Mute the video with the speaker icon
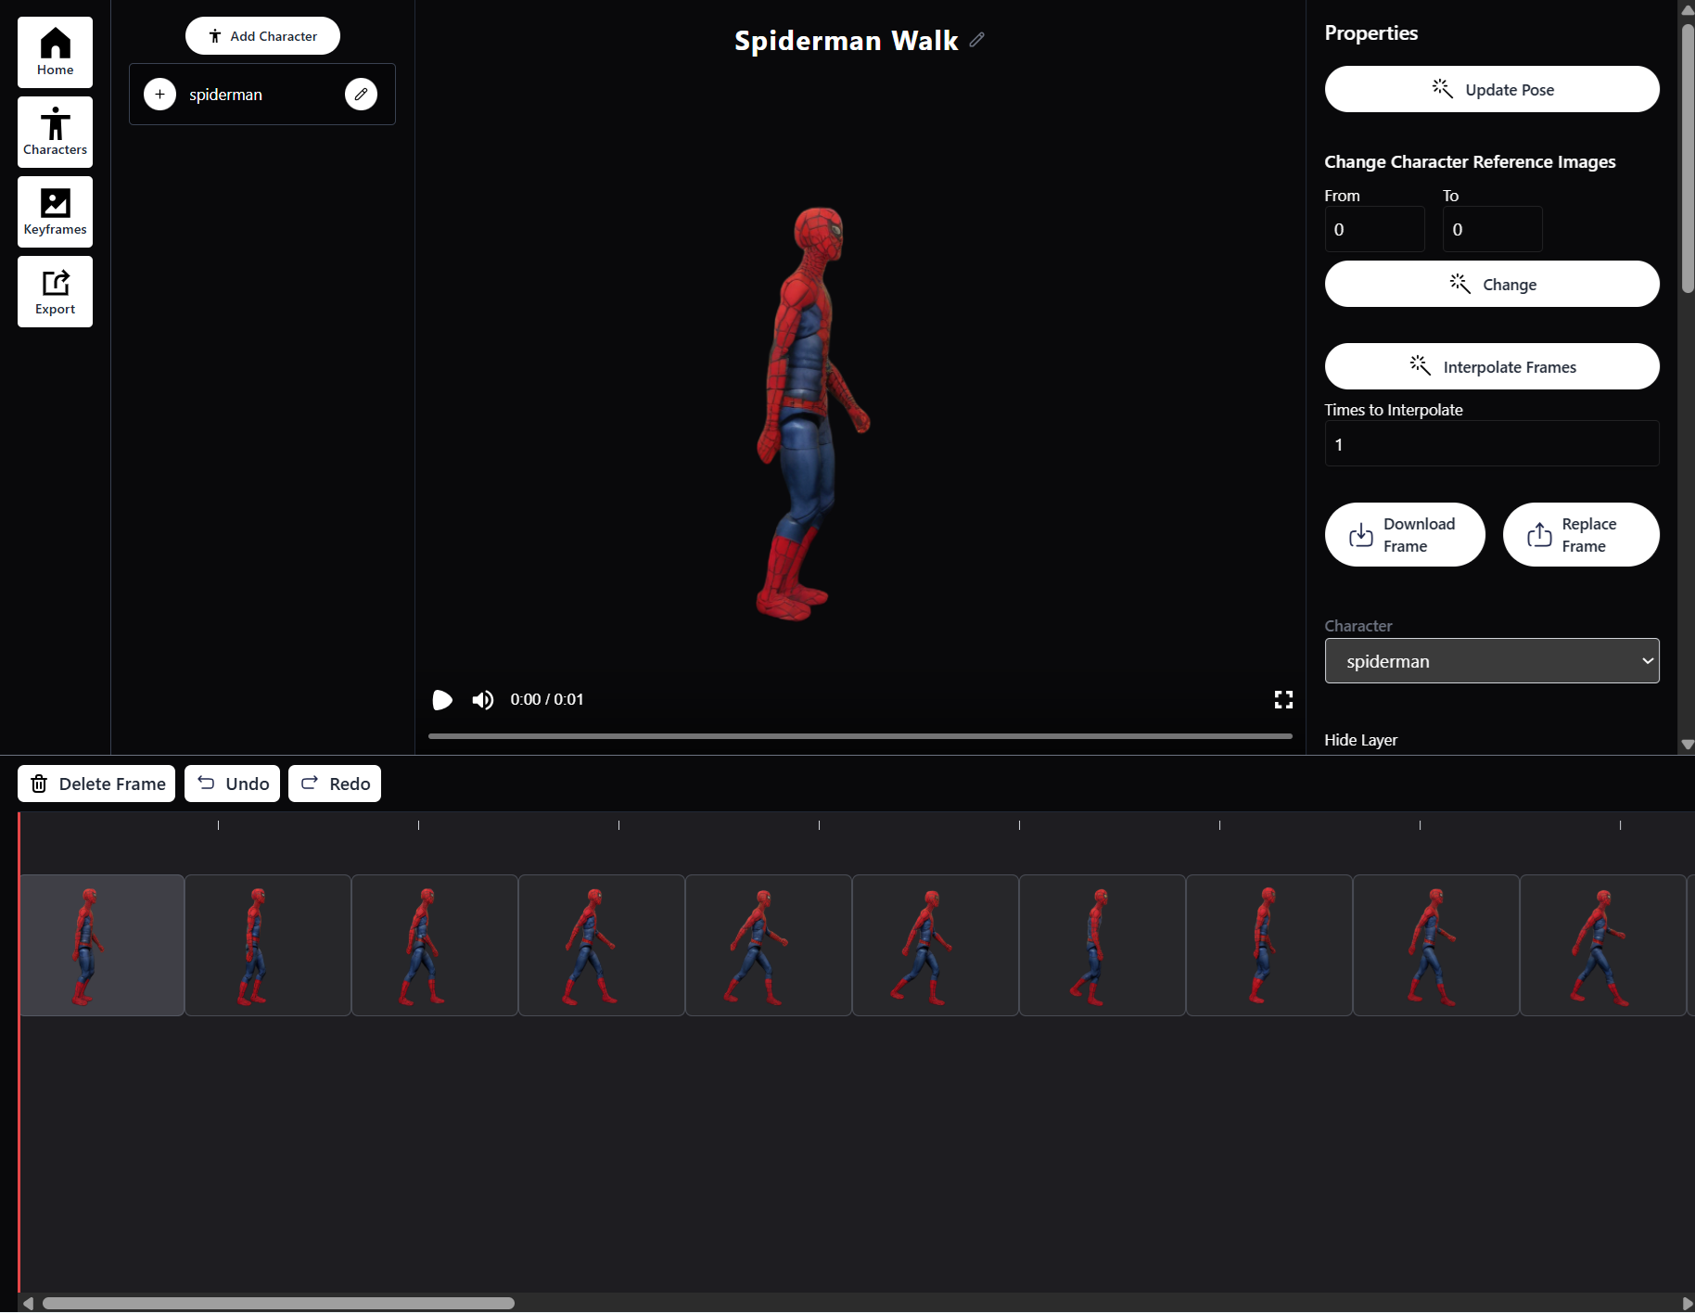Screen dimensions: 1695x1313 pos(482,700)
